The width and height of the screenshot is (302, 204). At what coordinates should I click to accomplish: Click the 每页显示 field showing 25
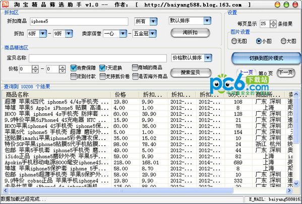[265, 24]
